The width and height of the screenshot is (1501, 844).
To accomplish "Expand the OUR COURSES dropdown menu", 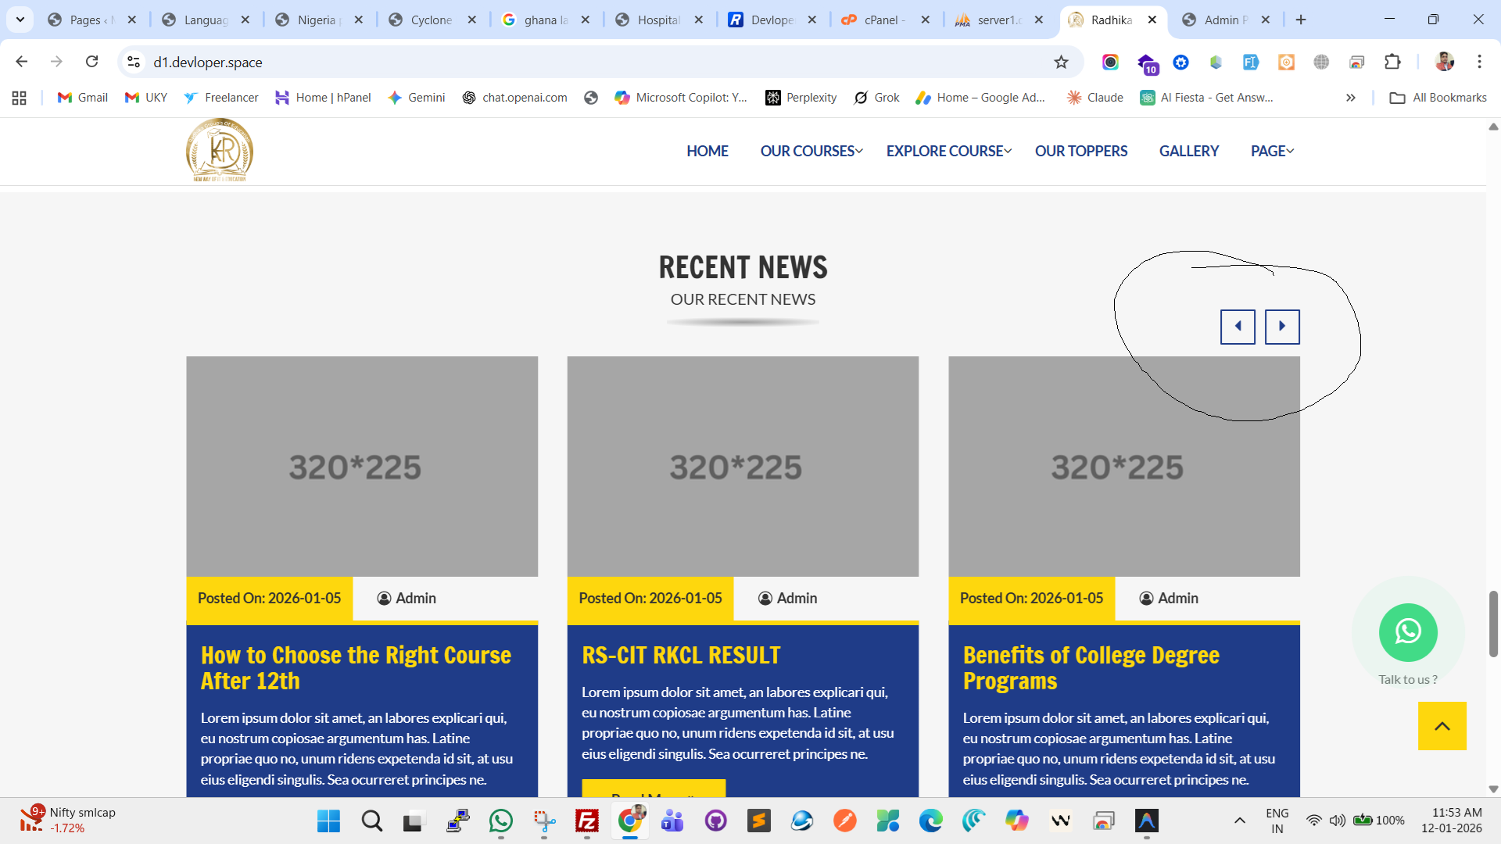I will (x=811, y=151).
